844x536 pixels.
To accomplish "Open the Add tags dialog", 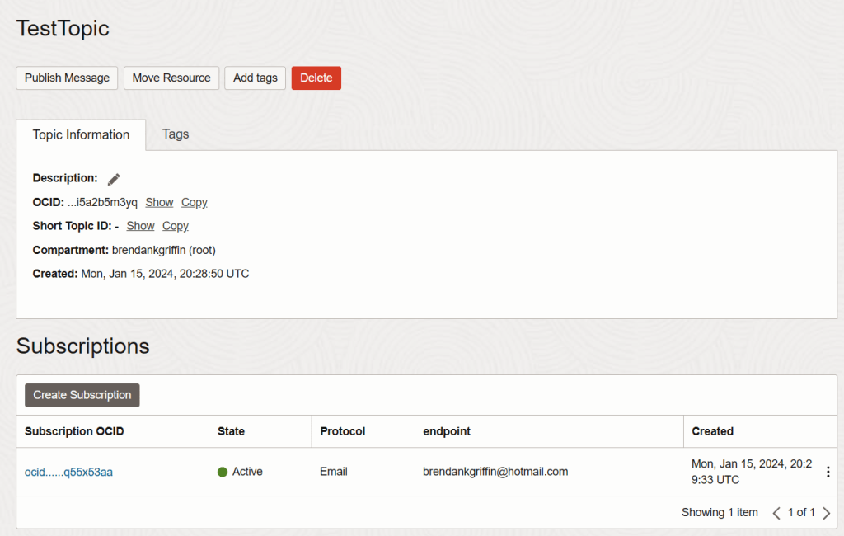I will pyautogui.click(x=255, y=78).
